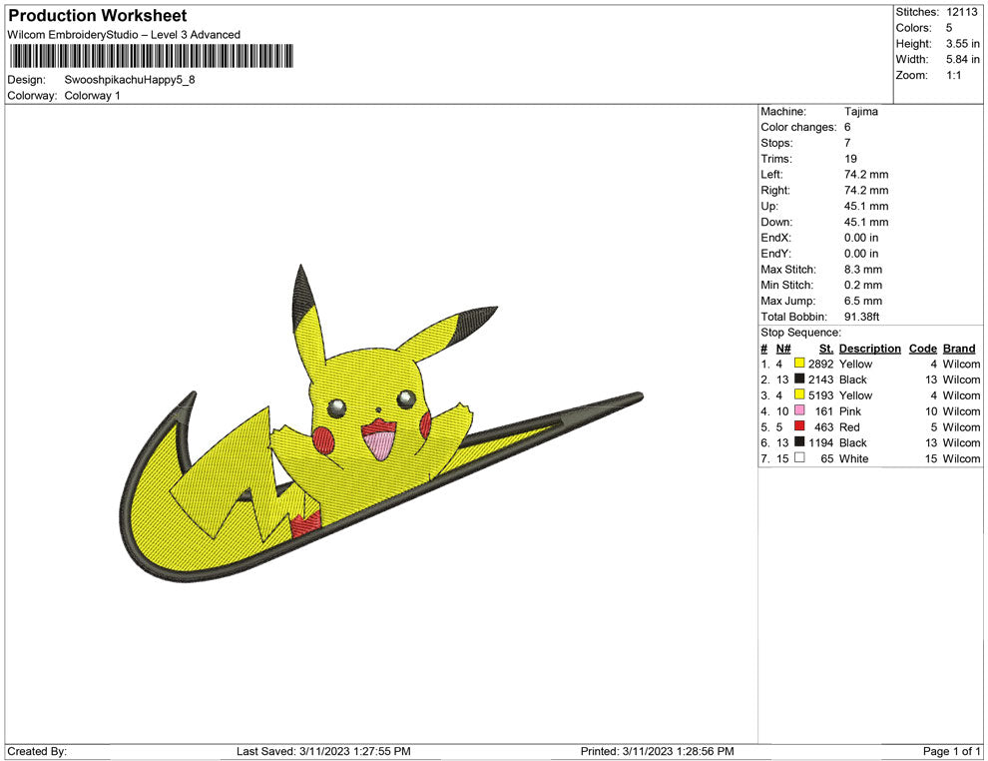This screenshot has width=988, height=761.
Task: Click the 'N#' column header
Action: [x=783, y=348]
